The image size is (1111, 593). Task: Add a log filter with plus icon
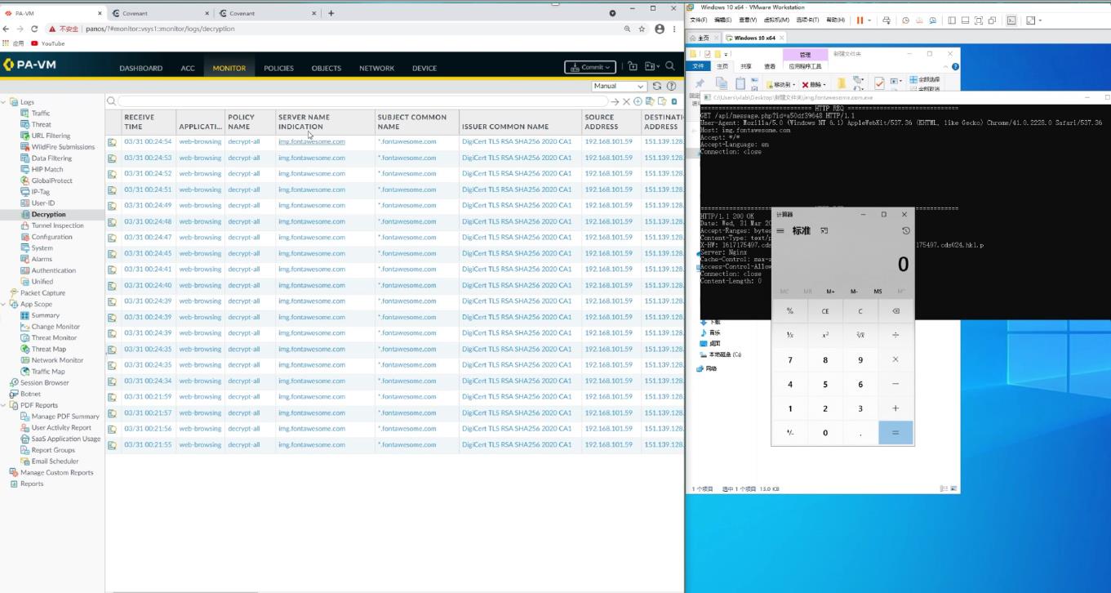point(638,101)
